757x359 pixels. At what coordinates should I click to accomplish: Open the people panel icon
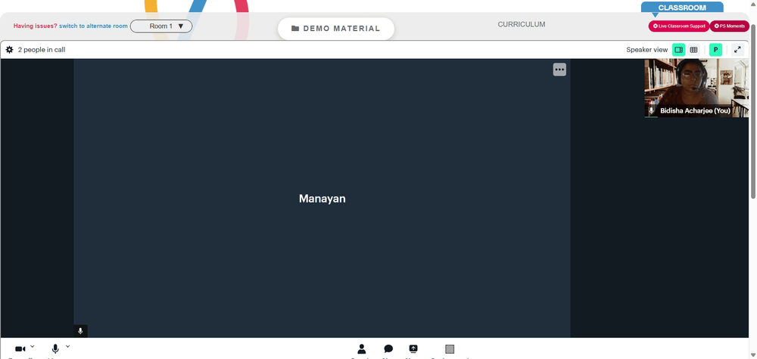(x=362, y=349)
